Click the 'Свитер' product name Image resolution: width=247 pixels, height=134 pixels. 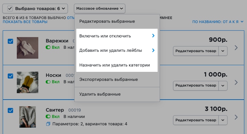55,110
